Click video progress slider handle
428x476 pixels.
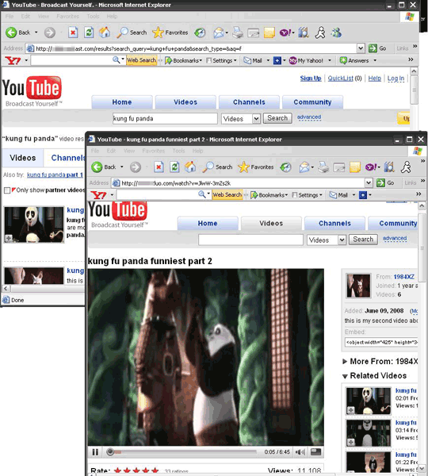[110, 452]
